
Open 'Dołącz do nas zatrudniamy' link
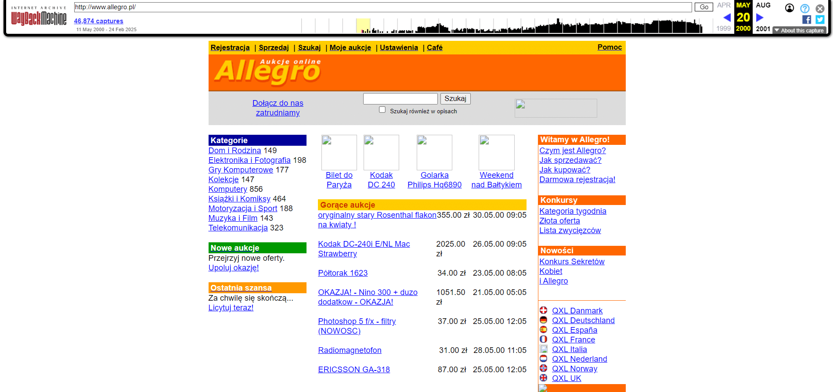[278, 108]
